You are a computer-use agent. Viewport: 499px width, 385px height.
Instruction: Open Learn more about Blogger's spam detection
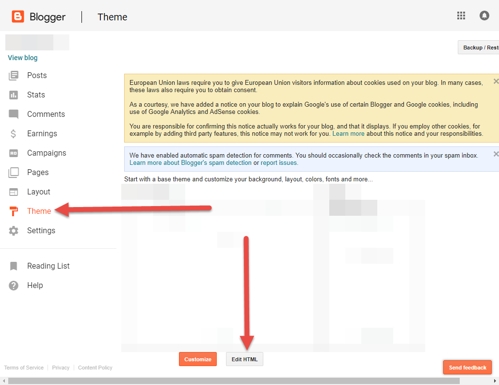point(190,163)
